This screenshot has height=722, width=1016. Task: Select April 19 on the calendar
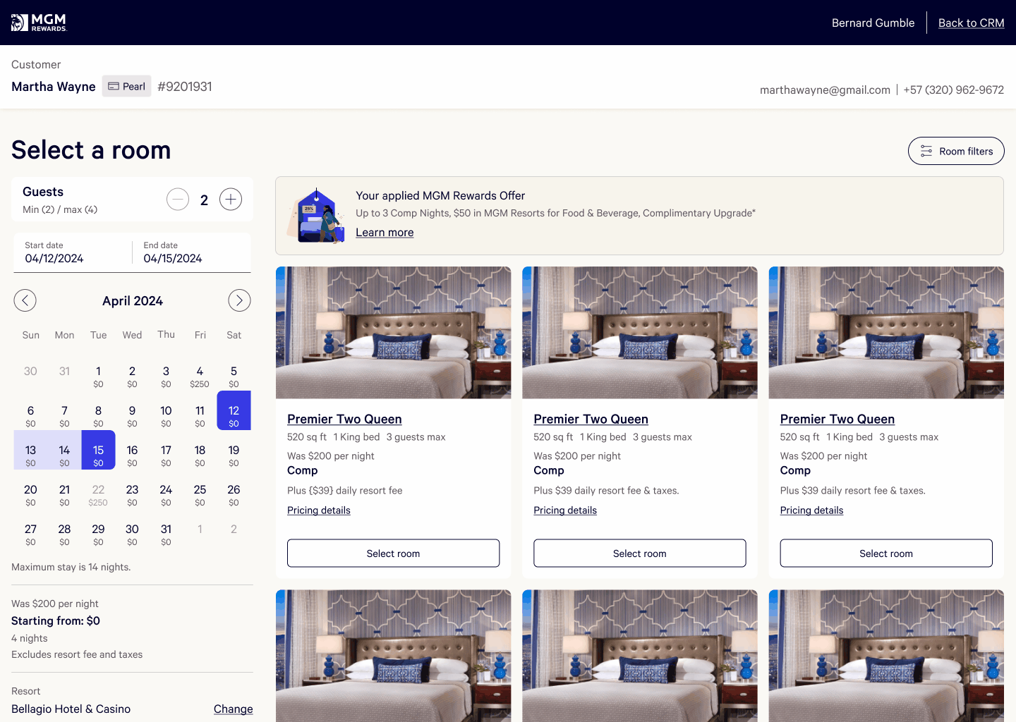pos(234,455)
